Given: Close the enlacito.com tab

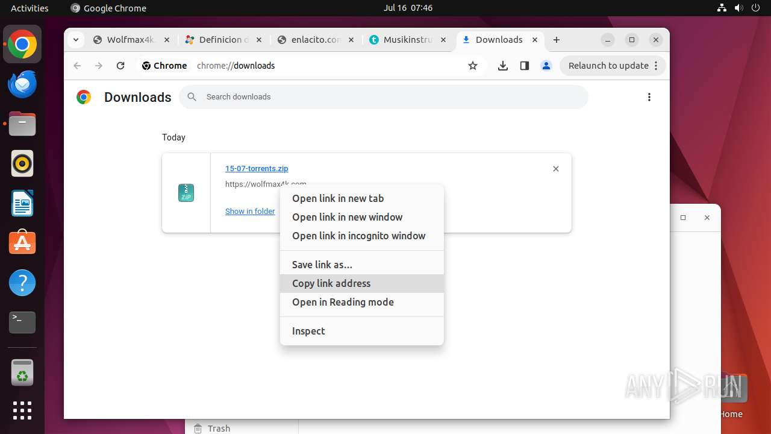Looking at the screenshot, I should (x=351, y=40).
